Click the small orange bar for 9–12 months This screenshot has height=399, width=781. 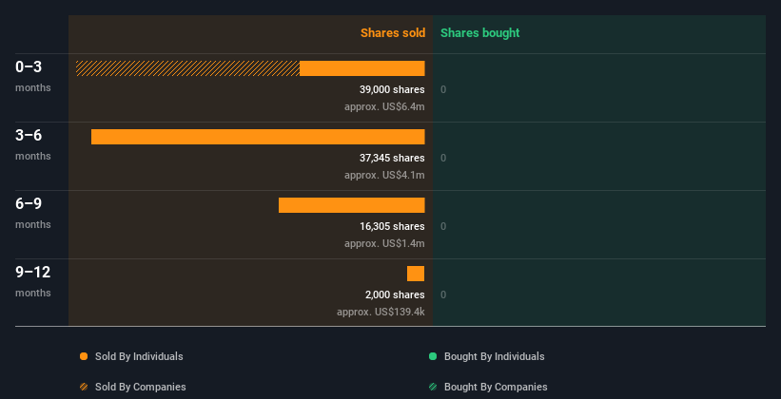416,274
